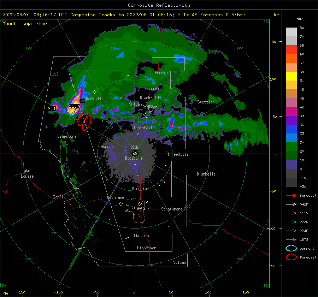Select the 11.4 storm top label

coord(75,106)
